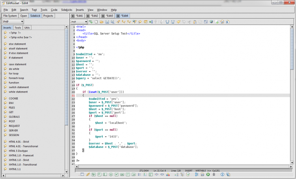Open the Sidekicks menu

click(66, 9)
